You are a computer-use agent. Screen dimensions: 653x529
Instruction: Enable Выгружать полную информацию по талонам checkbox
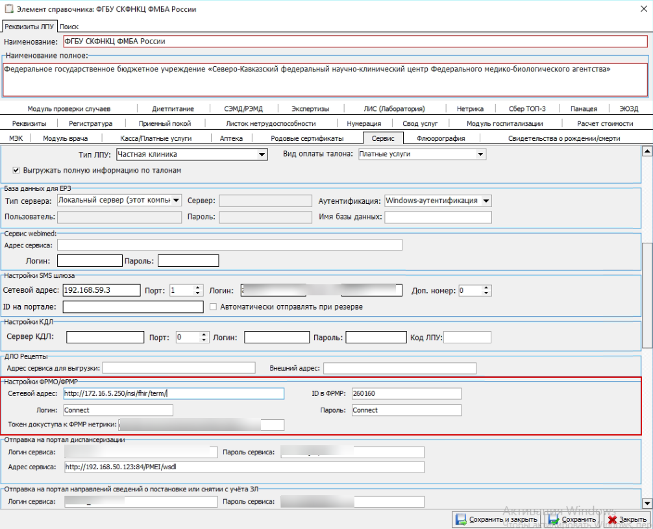[x=17, y=170]
